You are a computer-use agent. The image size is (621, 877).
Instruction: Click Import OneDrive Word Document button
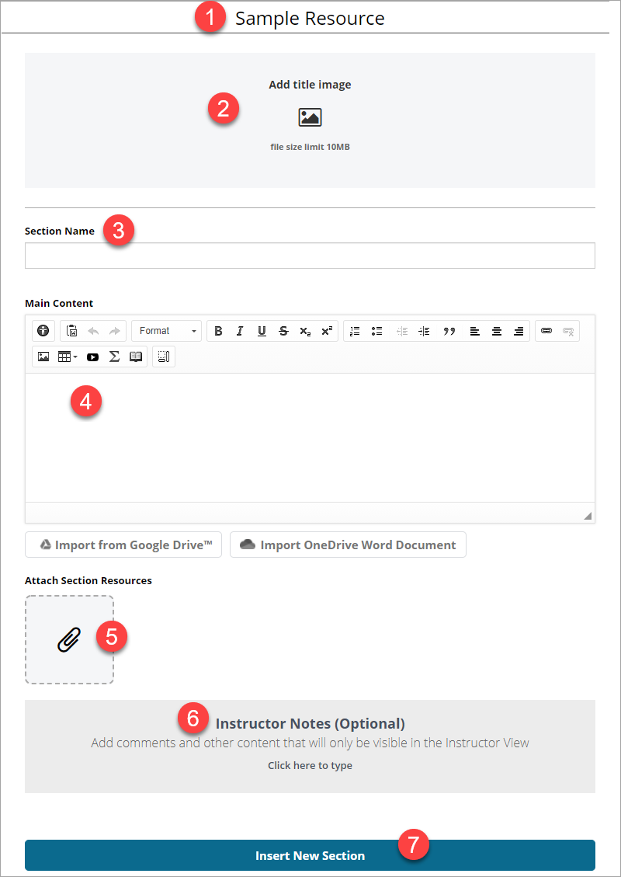tap(349, 545)
